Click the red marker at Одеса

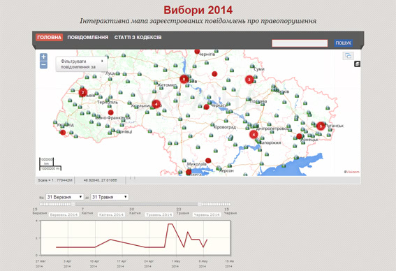189,173
